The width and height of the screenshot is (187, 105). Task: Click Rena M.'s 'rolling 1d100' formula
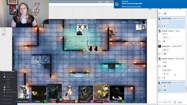pos(177,83)
